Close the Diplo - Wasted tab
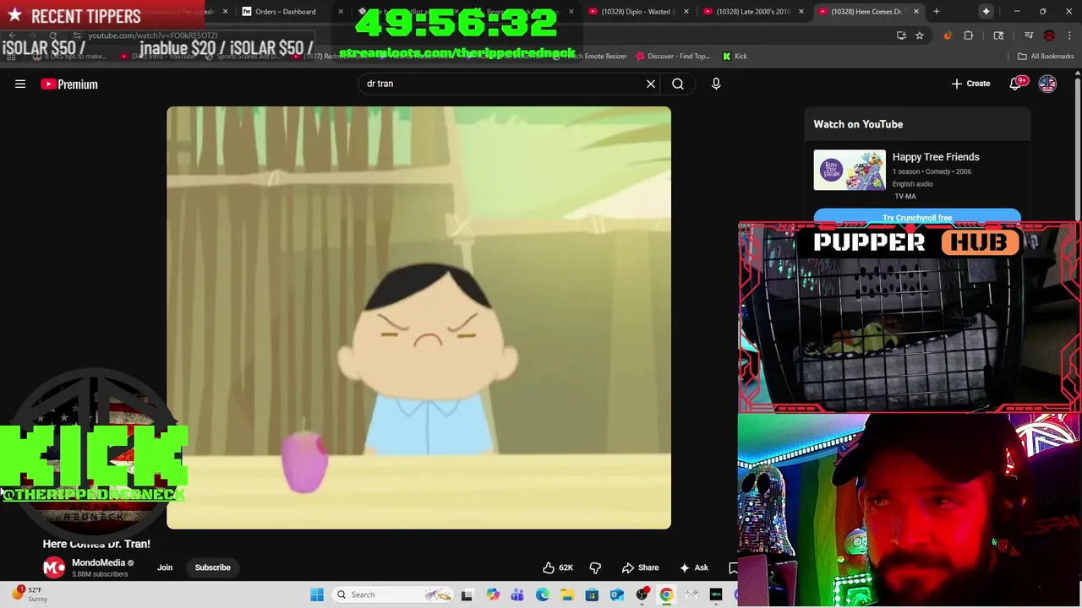Viewport: 1082px width, 608px height. [686, 12]
